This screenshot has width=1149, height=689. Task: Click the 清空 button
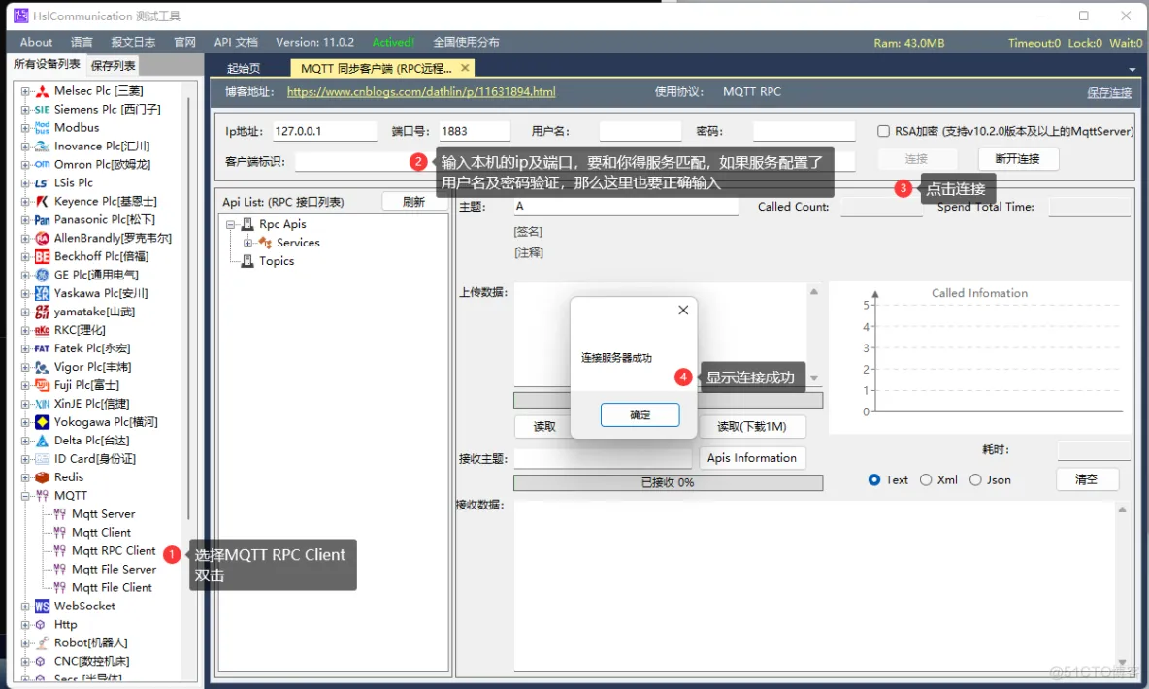[1087, 479]
